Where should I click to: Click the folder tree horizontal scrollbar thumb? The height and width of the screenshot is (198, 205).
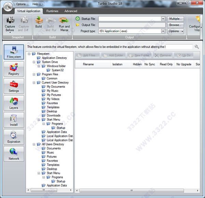coord(44,190)
